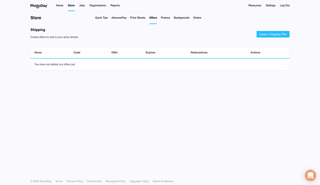Image resolution: width=320 pixels, height=185 pixels.
Task: Open the Biometrics Policy link
Action: (x=116, y=181)
